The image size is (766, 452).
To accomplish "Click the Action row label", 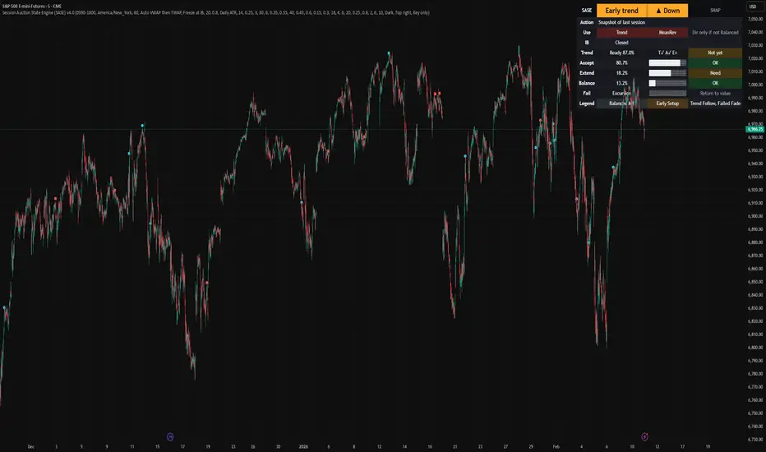I will click(x=586, y=22).
